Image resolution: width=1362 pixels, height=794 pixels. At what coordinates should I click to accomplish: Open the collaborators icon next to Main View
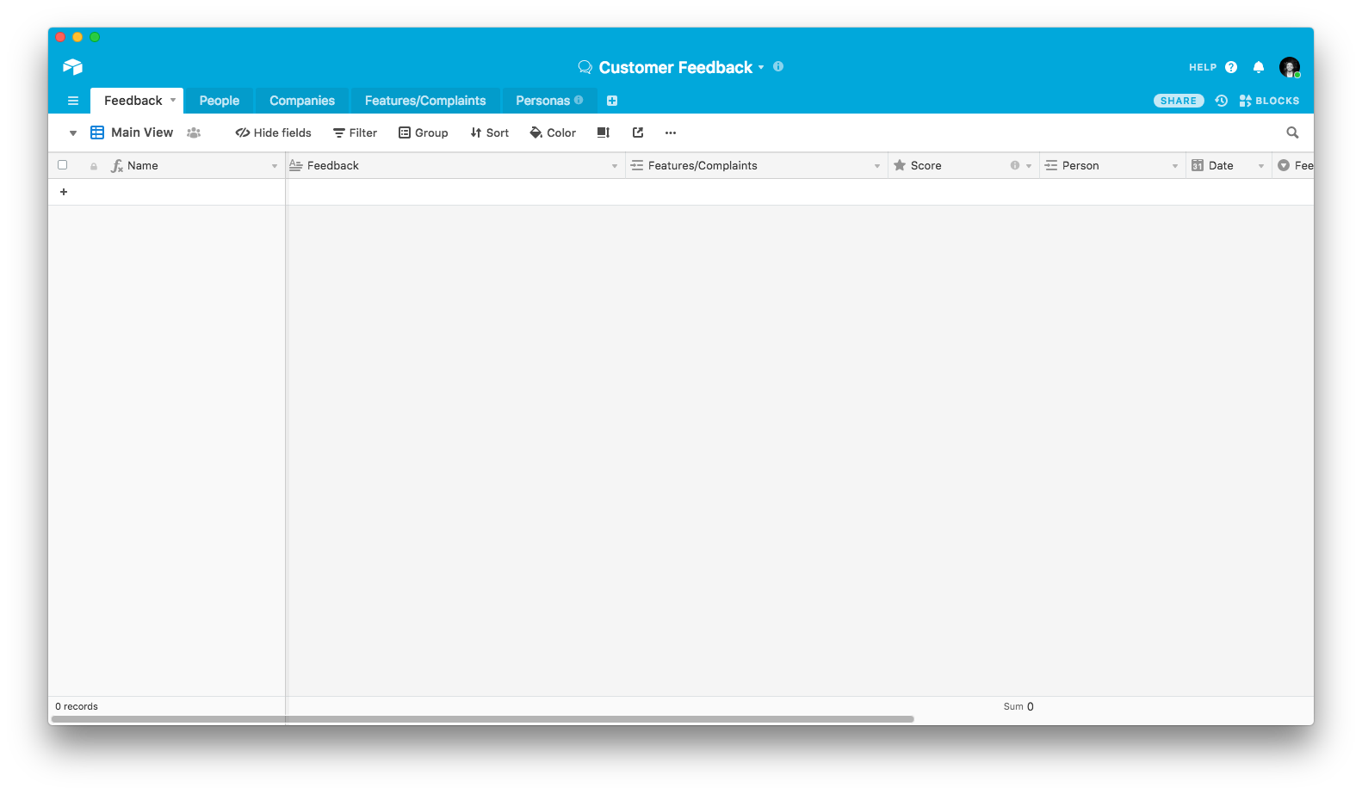(x=194, y=132)
